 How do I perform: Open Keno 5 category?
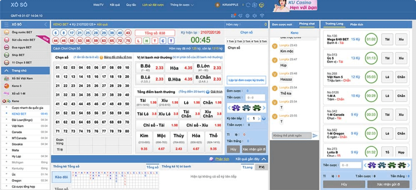tap(25, 86)
